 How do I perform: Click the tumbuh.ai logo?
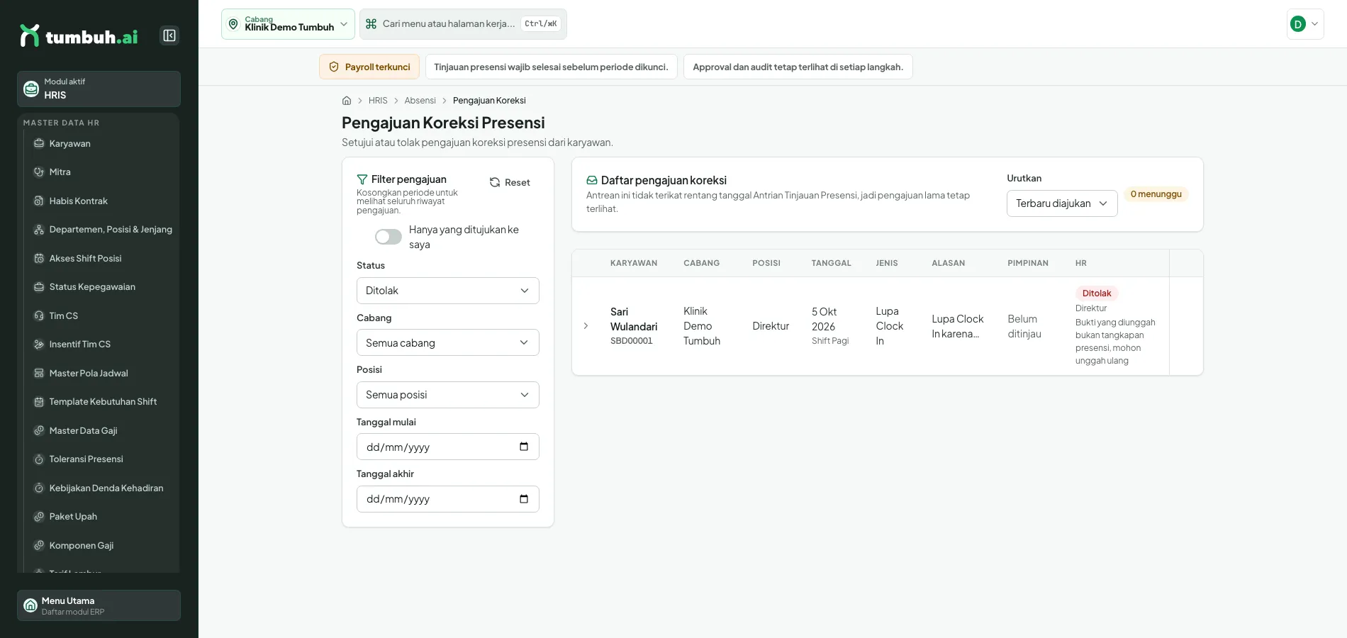click(x=79, y=35)
